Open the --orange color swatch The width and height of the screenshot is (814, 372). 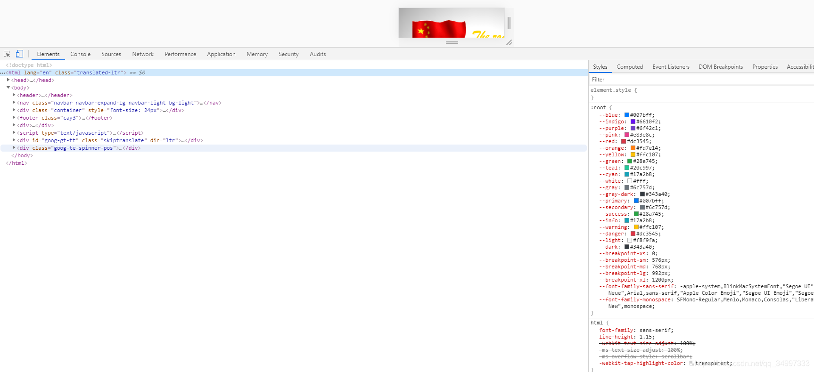coord(633,148)
